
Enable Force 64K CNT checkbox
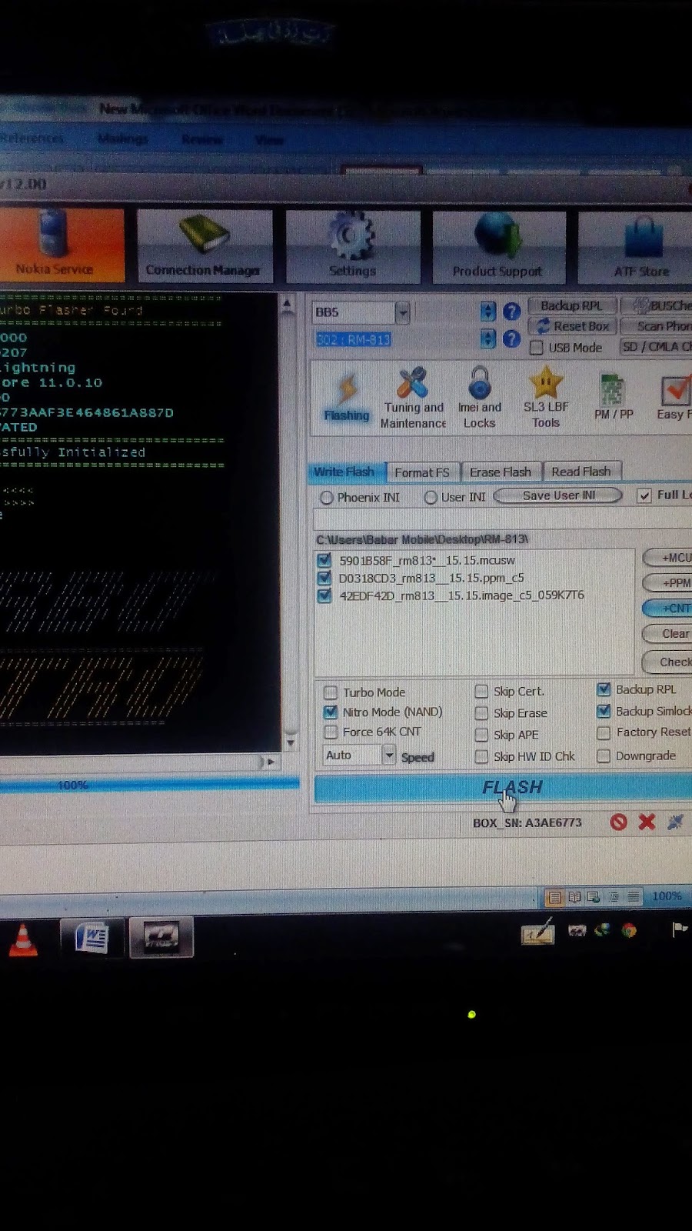point(331,732)
